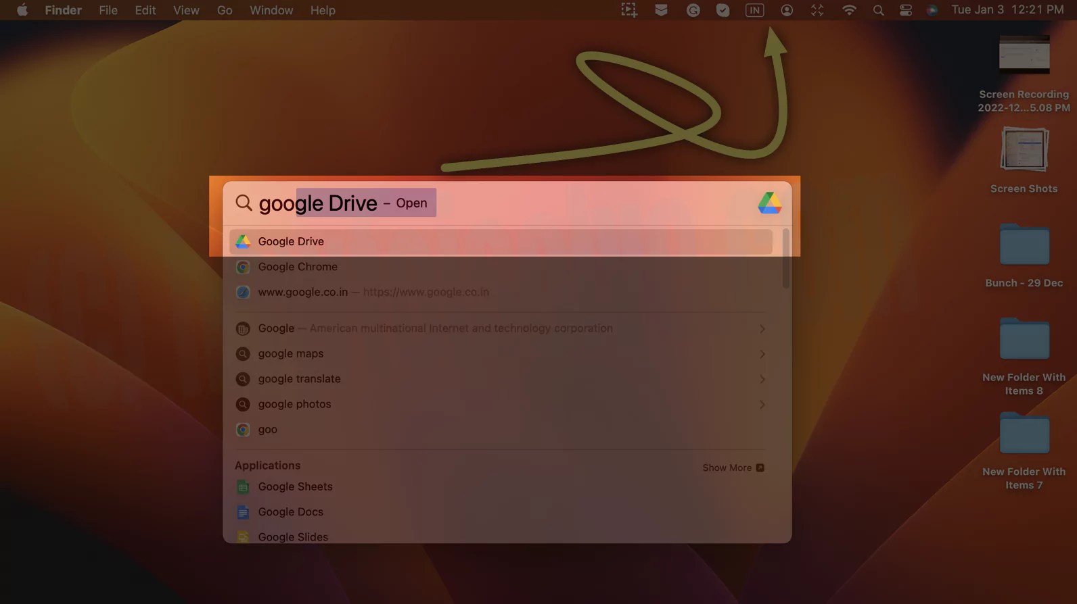The image size is (1077, 604).
Task: Expand the google photos suggestion chevron
Action: (x=762, y=404)
